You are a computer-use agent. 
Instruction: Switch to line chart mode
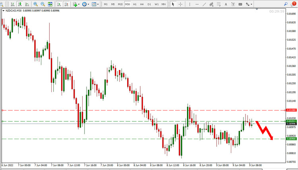pos(27,4)
